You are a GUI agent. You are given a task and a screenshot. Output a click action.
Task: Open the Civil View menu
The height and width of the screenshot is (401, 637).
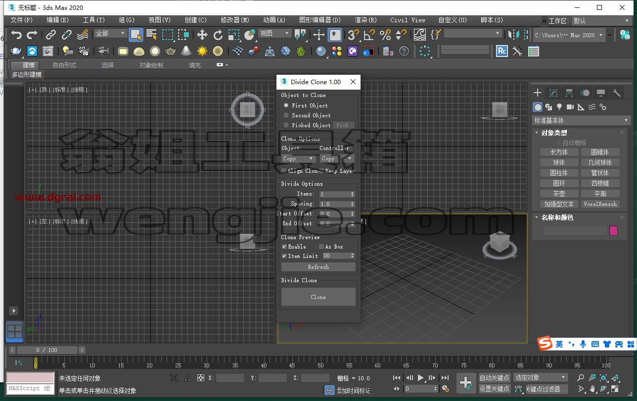(408, 20)
